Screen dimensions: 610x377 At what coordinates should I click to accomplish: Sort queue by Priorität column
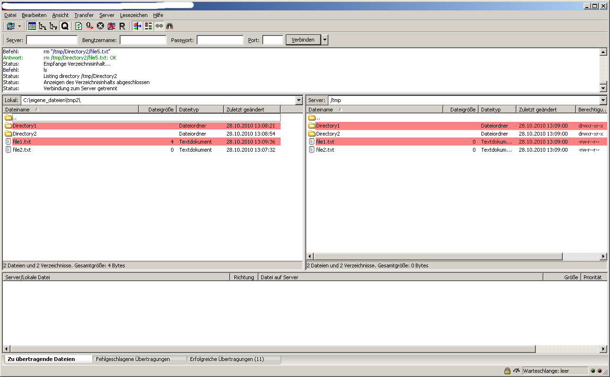(594, 277)
